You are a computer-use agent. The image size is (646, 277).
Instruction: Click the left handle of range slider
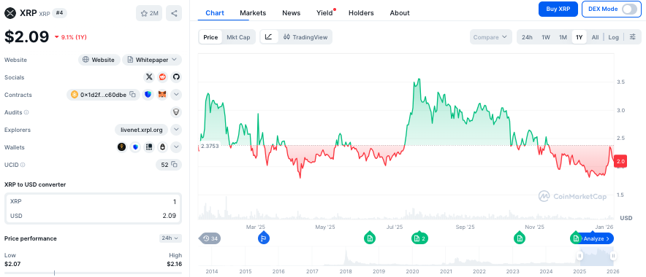tap(579, 256)
